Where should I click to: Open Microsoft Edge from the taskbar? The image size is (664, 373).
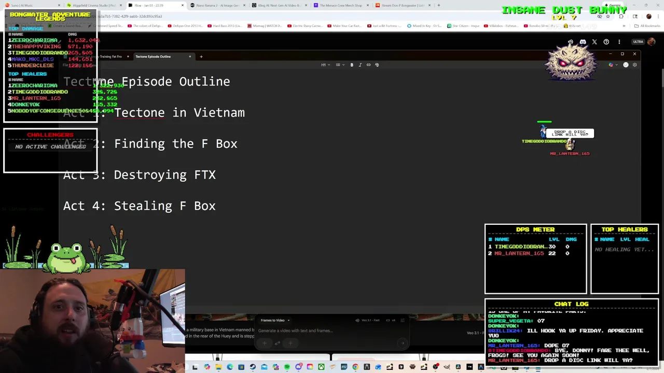[x=230, y=367]
